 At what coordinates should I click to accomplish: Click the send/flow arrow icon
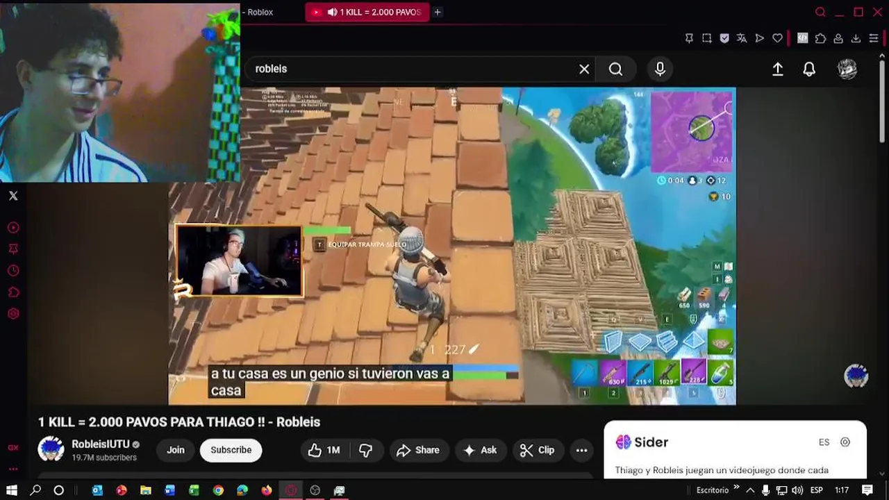(759, 38)
